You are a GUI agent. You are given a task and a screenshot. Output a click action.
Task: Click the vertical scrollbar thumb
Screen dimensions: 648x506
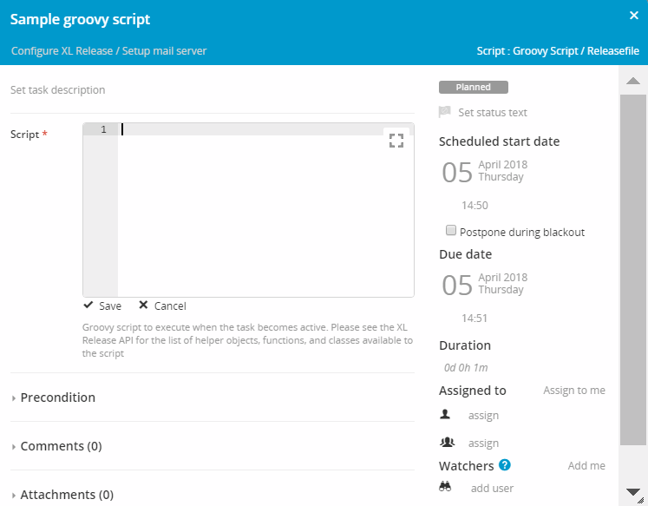[x=633, y=270]
